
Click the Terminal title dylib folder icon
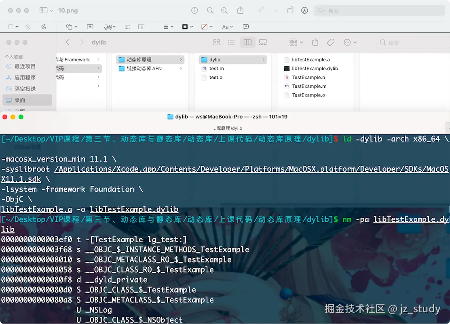coord(171,117)
